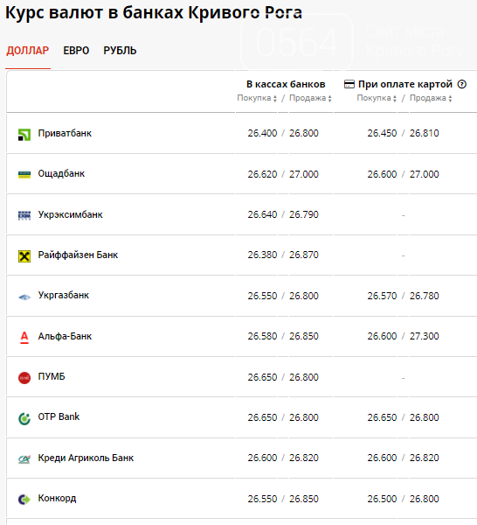Switch to the ЕВРО tab
477x525 pixels.
(76, 51)
